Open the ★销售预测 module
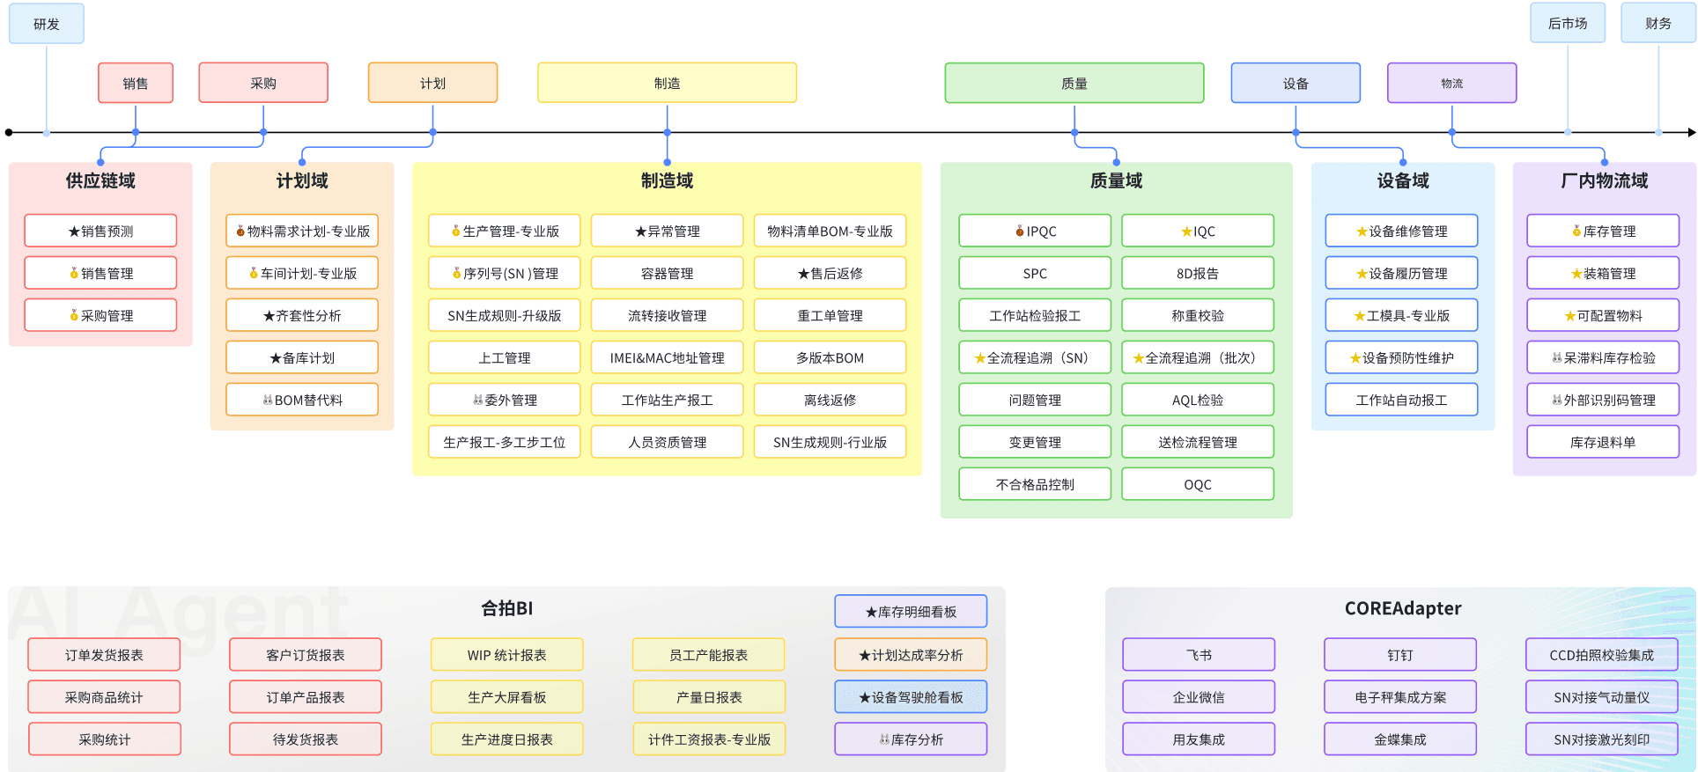This screenshot has height=772, width=1698. 100,231
